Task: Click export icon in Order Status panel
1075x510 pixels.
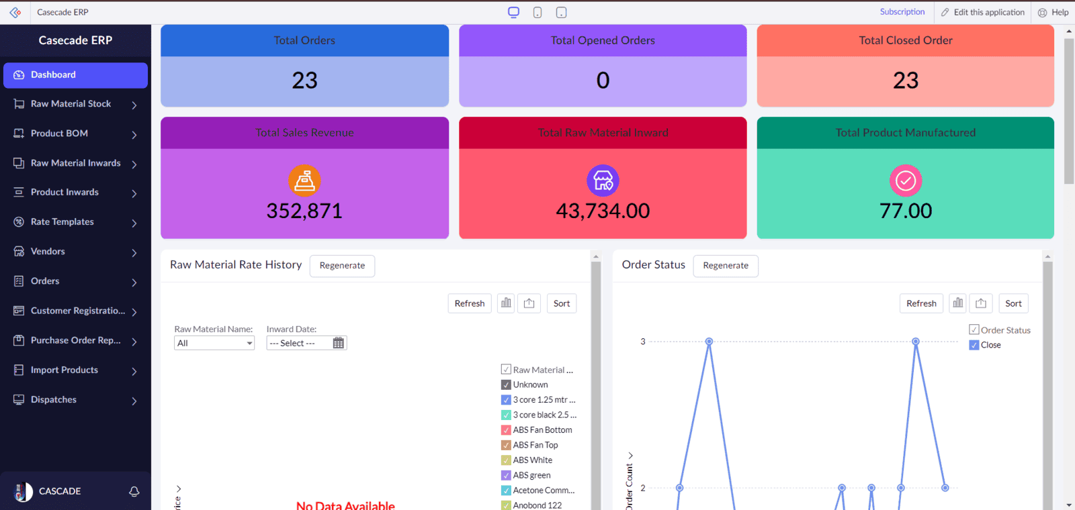Action: pos(981,303)
